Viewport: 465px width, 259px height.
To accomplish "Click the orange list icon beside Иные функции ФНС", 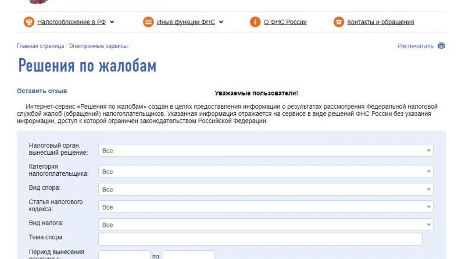I will [x=148, y=22].
